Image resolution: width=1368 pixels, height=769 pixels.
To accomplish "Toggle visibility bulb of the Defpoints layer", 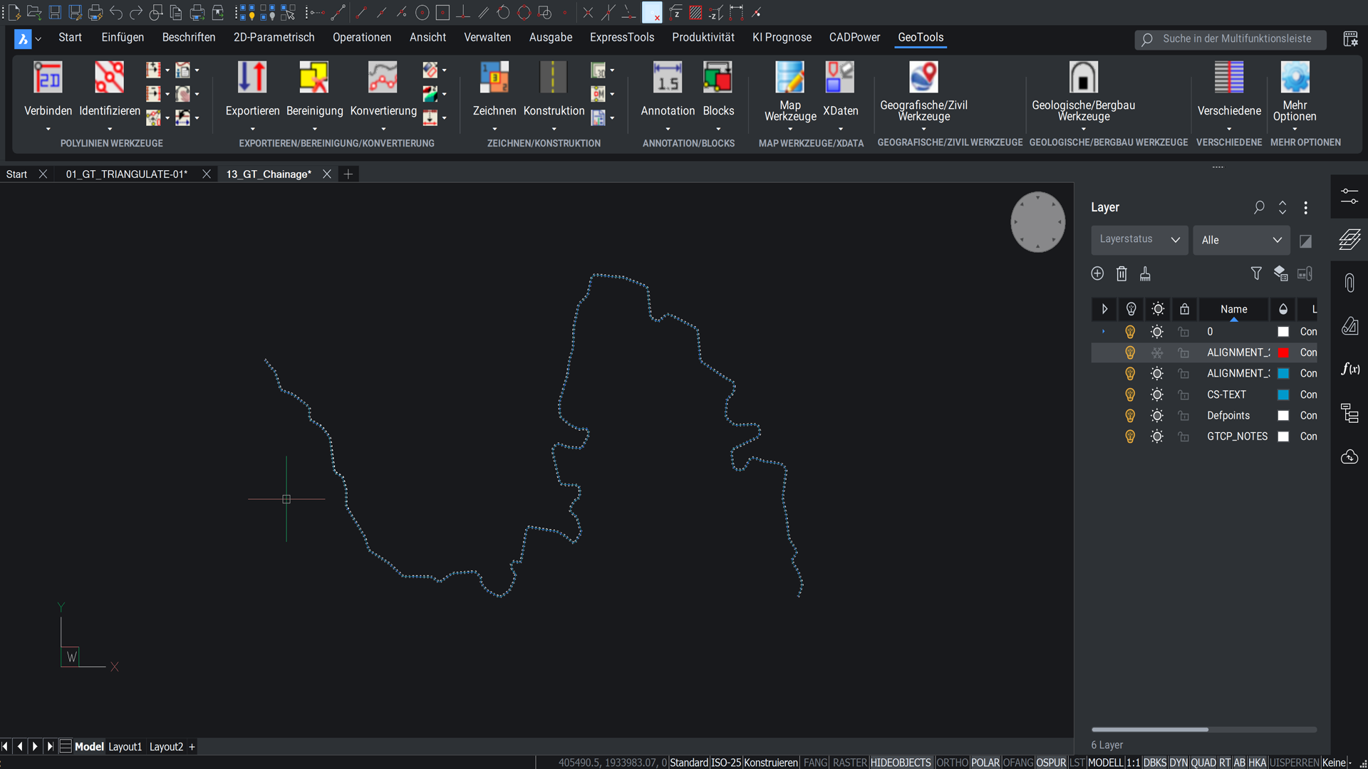I will pyautogui.click(x=1130, y=415).
